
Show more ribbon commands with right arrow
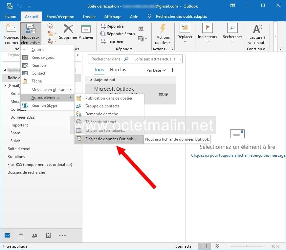pyautogui.click(x=275, y=36)
